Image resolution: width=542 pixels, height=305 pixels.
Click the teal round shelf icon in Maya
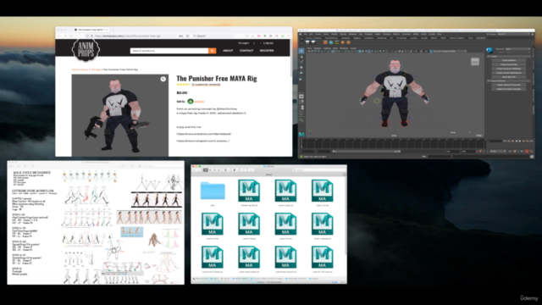click(x=331, y=42)
